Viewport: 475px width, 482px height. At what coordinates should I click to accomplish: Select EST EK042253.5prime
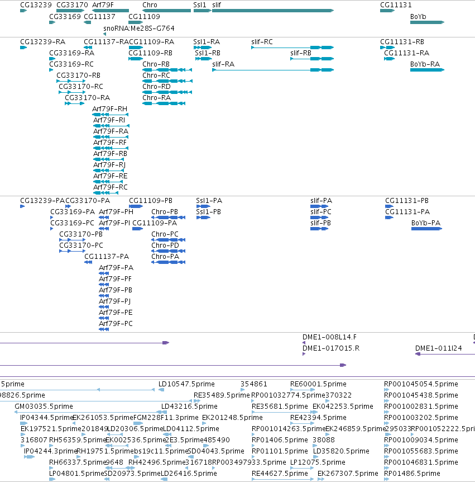[x=314, y=412]
